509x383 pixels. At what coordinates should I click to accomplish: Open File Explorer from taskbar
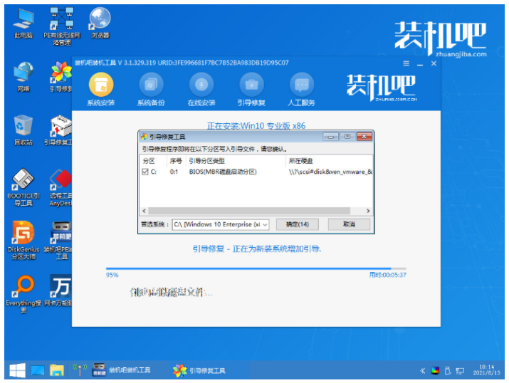[57, 370]
